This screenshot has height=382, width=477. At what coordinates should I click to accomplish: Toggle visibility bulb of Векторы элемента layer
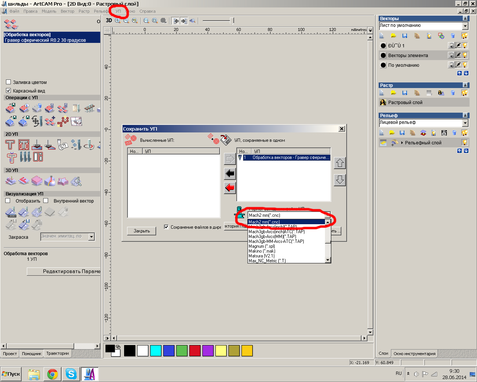pos(464,55)
